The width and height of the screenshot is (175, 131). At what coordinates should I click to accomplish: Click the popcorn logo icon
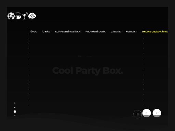point(32,16)
